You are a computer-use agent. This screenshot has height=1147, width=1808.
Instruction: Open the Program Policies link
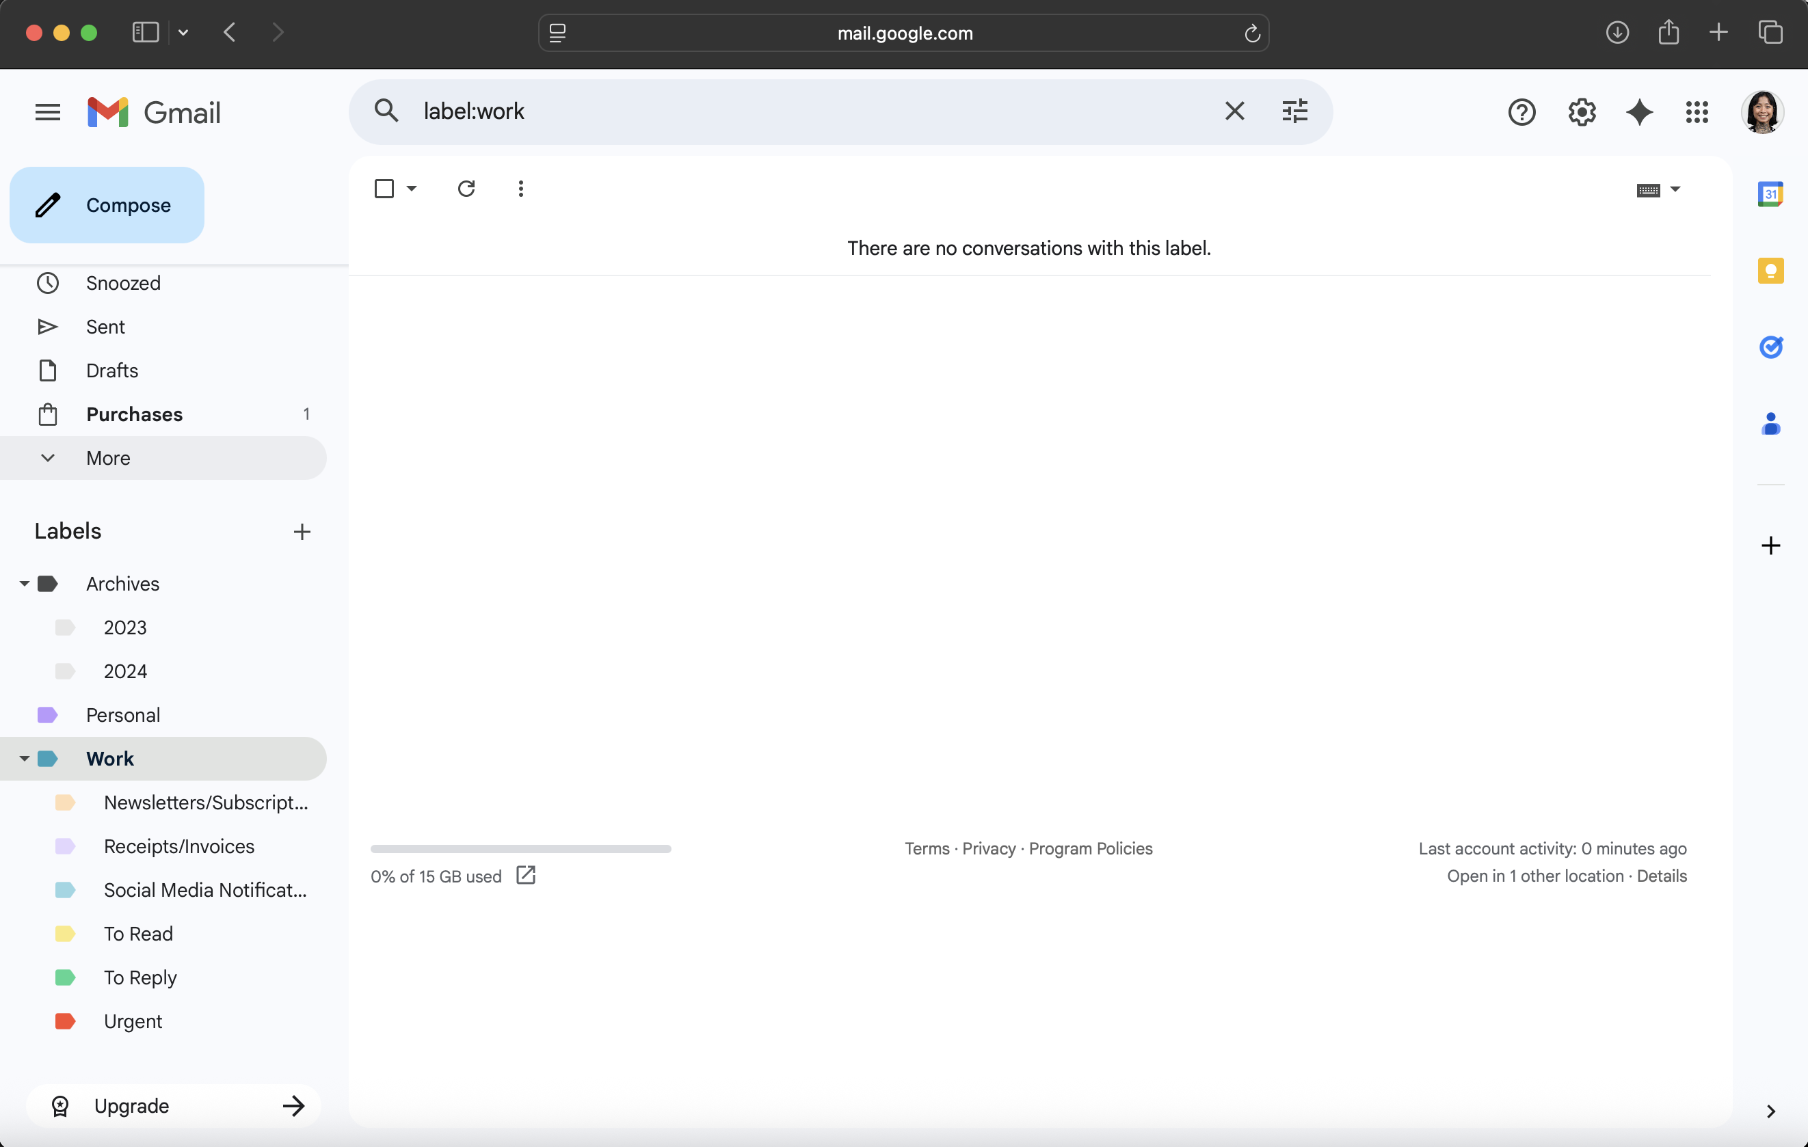point(1090,848)
